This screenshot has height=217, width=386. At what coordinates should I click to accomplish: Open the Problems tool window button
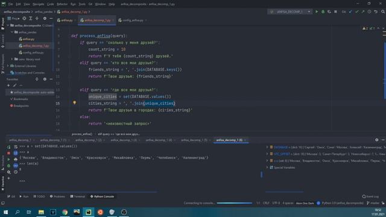click(57, 197)
